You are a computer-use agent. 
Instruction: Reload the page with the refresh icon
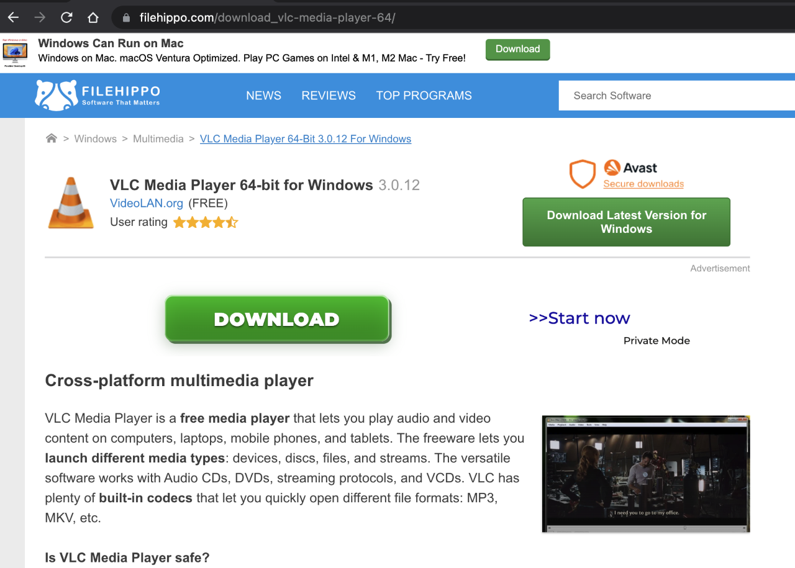pyautogui.click(x=66, y=17)
